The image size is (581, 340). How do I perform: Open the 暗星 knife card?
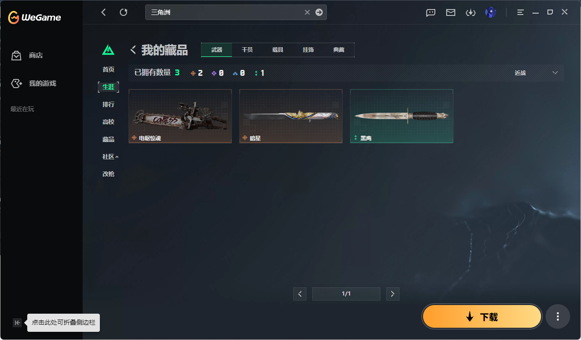point(291,116)
